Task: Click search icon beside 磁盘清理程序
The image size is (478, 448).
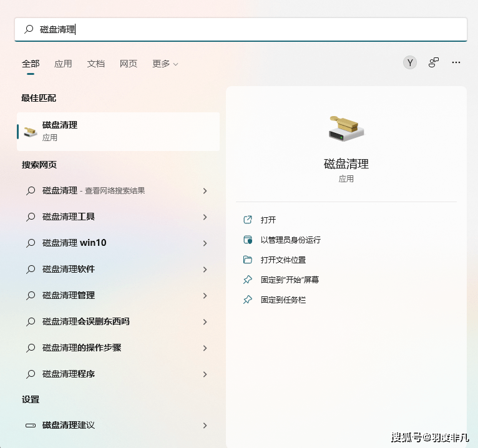Action: [x=31, y=374]
